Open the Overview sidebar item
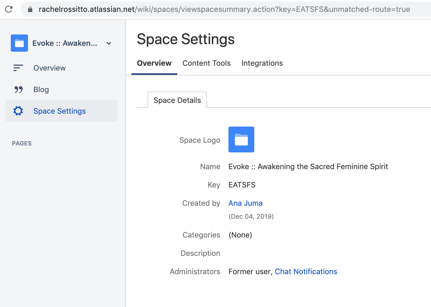 point(61,68)
